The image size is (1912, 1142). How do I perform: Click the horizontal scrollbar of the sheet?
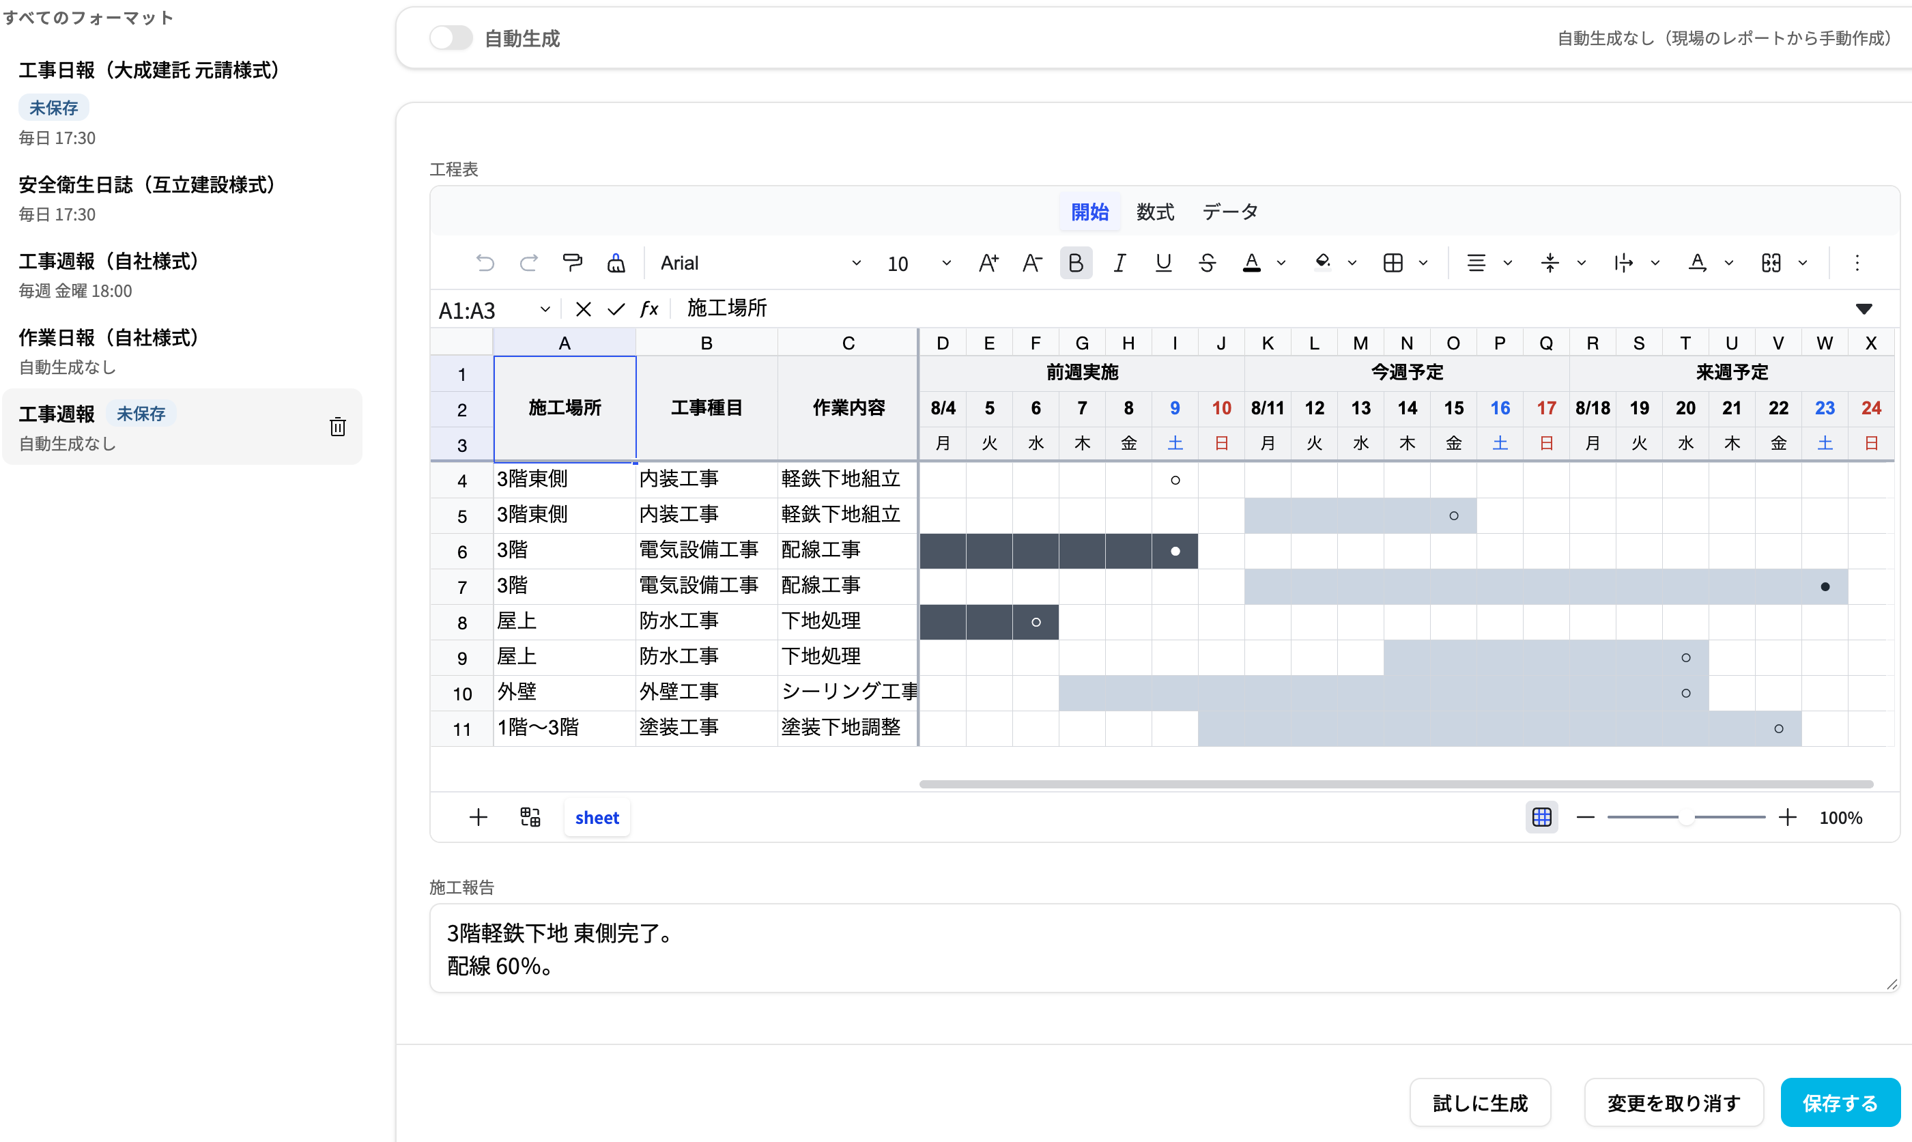pyautogui.click(x=1396, y=784)
